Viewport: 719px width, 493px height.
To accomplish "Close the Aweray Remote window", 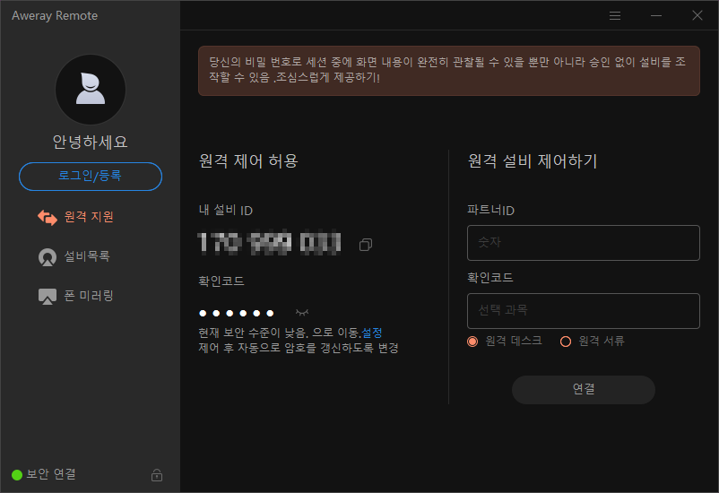I will (697, 15).
